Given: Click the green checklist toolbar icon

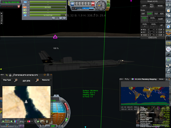Looking at the screenshot, I should tap(168, 60).
